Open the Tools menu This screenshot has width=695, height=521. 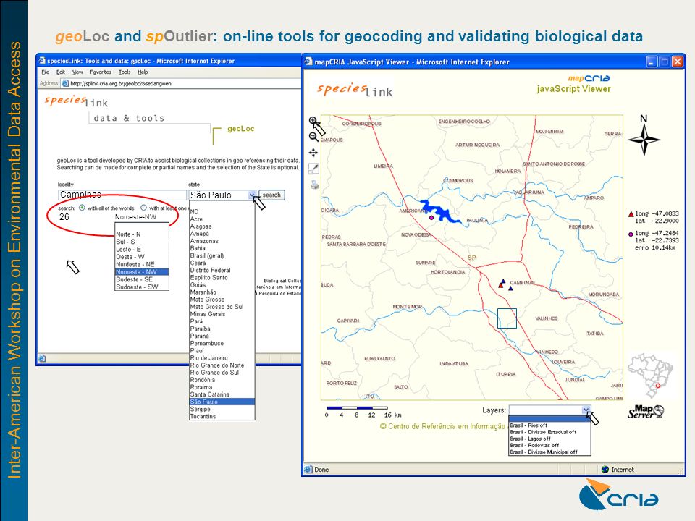click(125, 72)
